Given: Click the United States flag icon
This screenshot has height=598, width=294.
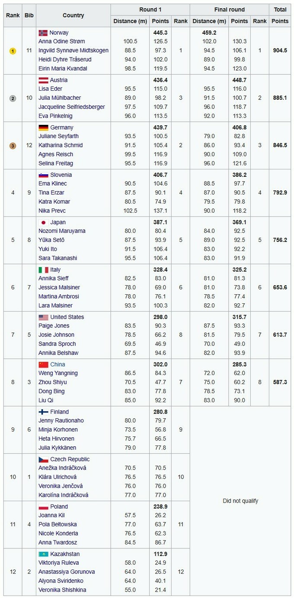Looking at the screenshot, I should click(43, 317).
